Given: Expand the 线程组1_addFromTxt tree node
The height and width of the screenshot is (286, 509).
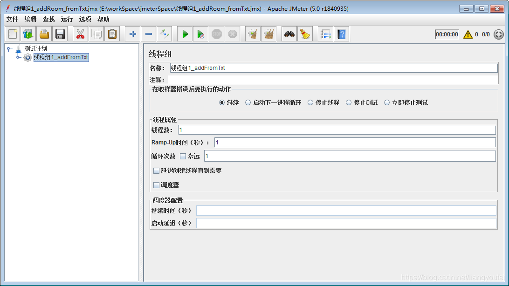Looking at the screenshot, I should pyautogui.click(x=19, y=57).
